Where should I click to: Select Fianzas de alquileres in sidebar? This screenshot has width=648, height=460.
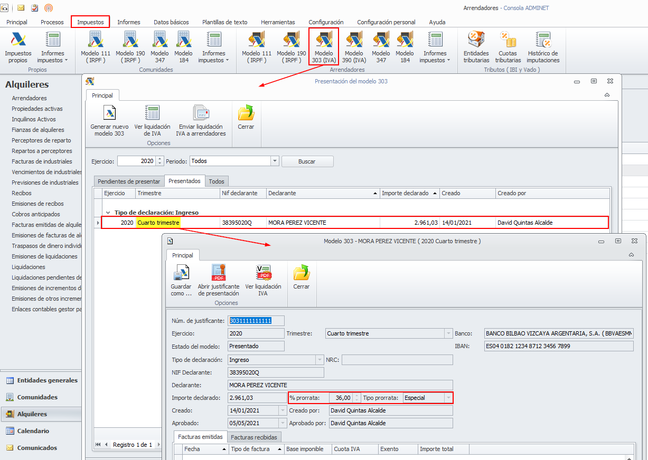click(38, 130)
